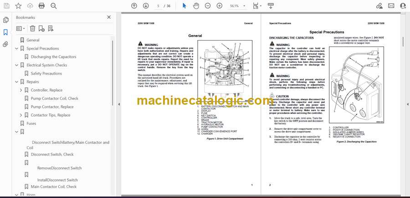Activate the hand pan tool
The width and height of the screenshot is (410, 198).
pos(196,6)
